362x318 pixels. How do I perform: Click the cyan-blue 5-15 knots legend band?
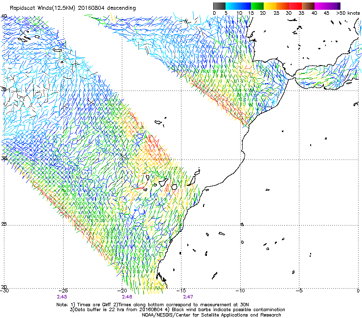[x=238, y=6]
